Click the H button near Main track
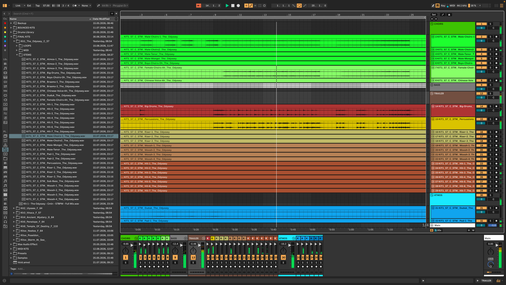The image size is (506, 285). click(469, 230)
